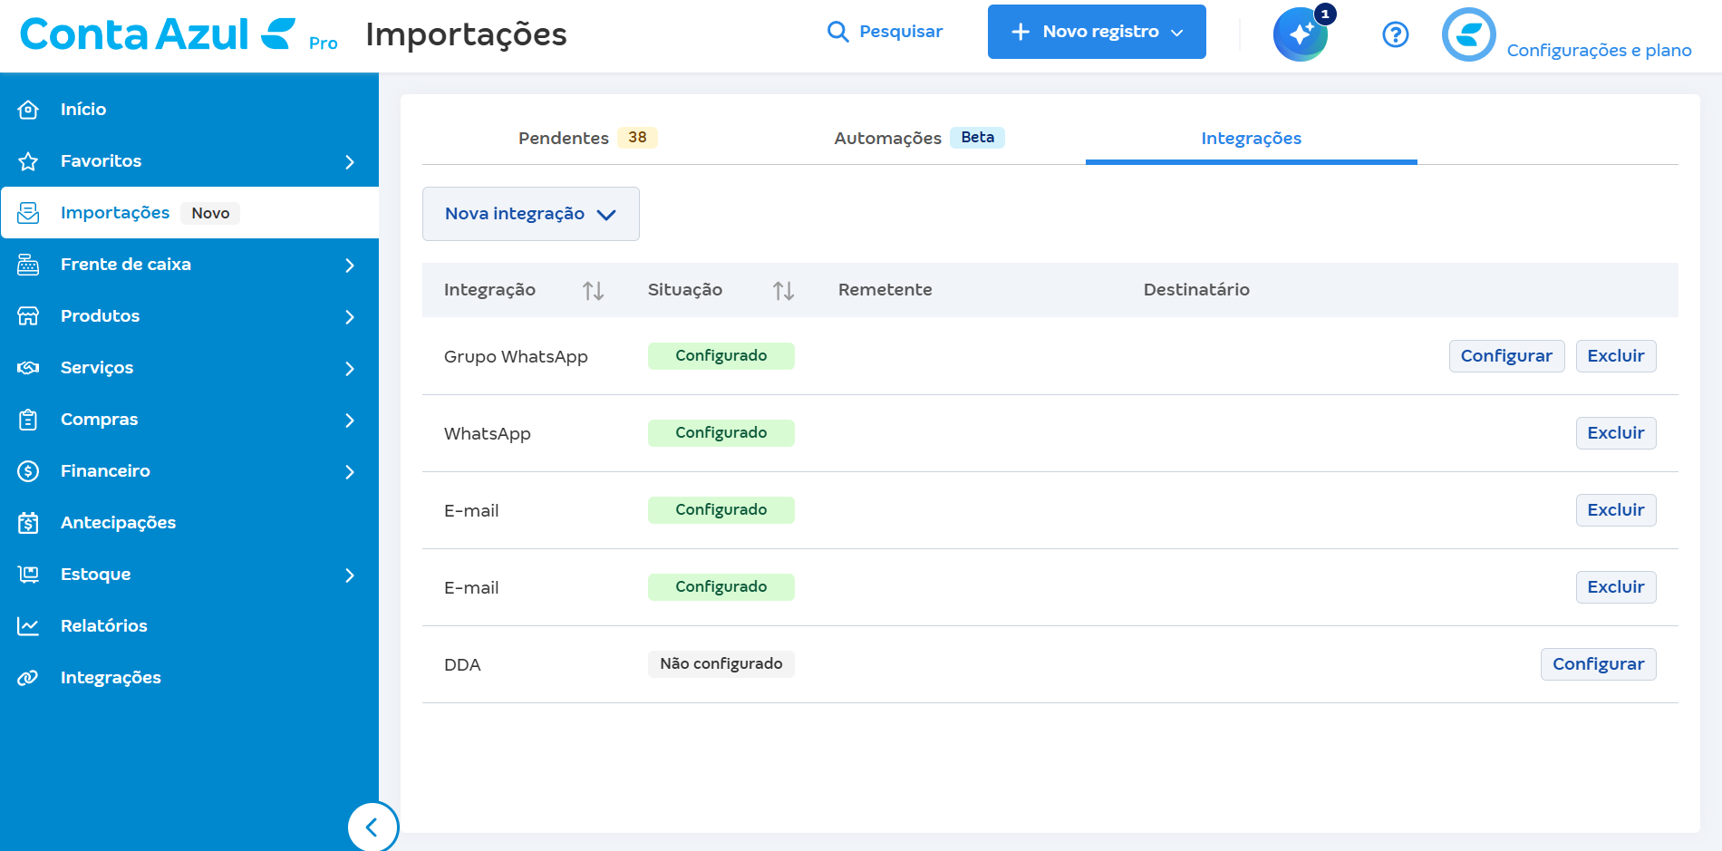
Task: Click the Relatórios chart icon
Action: pos(28,626)
